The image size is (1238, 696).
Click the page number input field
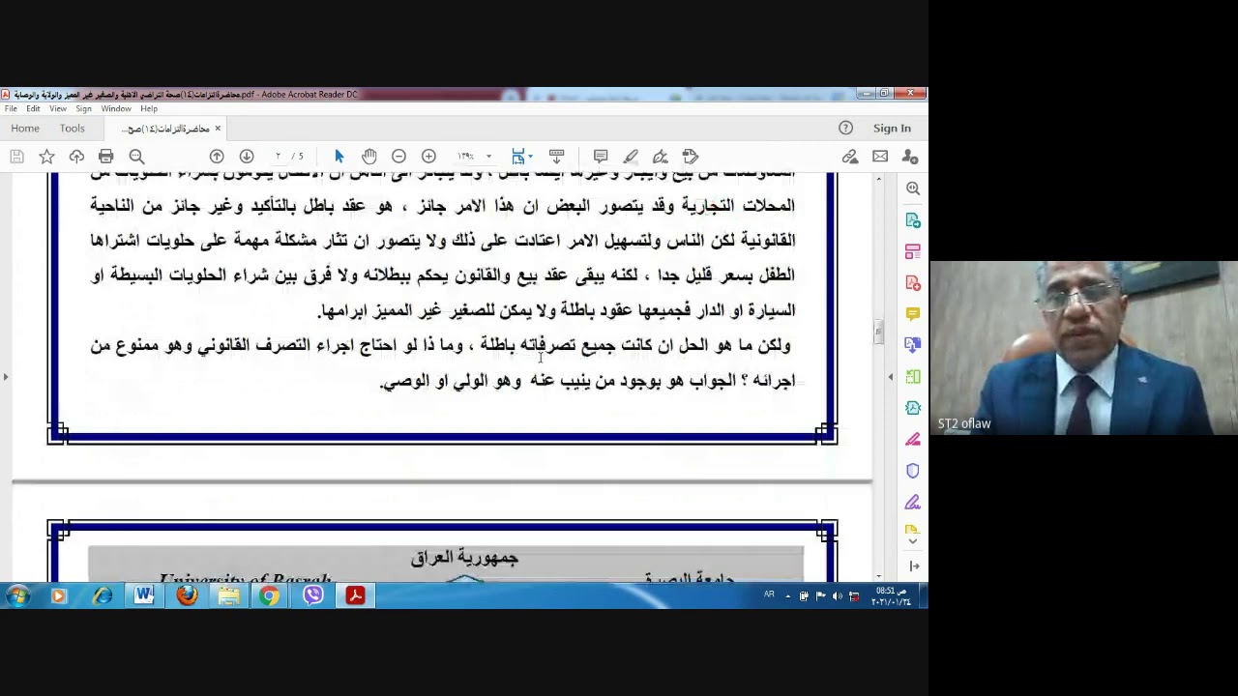click(279, 157)
